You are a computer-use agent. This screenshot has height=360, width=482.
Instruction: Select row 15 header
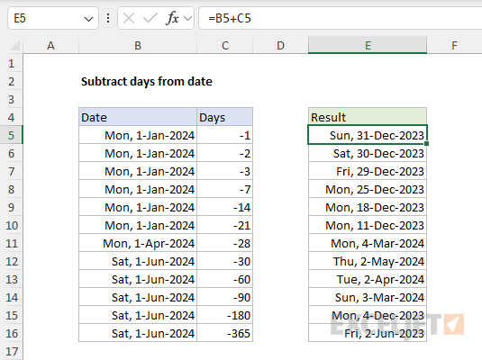click(12, 315)
